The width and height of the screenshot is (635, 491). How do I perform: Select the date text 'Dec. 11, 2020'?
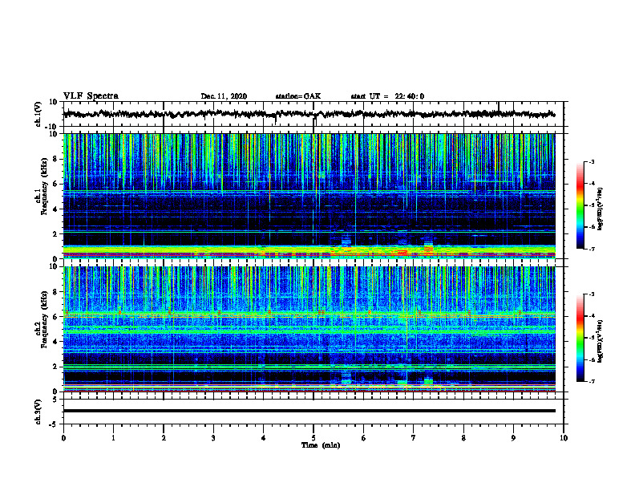224,96
